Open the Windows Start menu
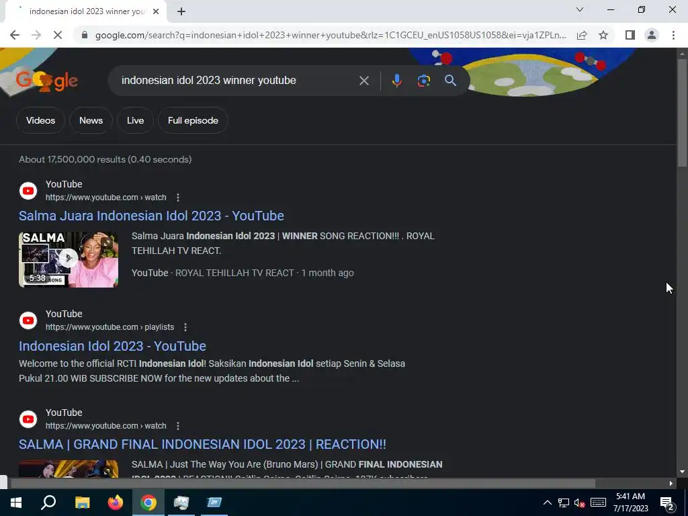This screenshot has height=516, width=688. 16,503
